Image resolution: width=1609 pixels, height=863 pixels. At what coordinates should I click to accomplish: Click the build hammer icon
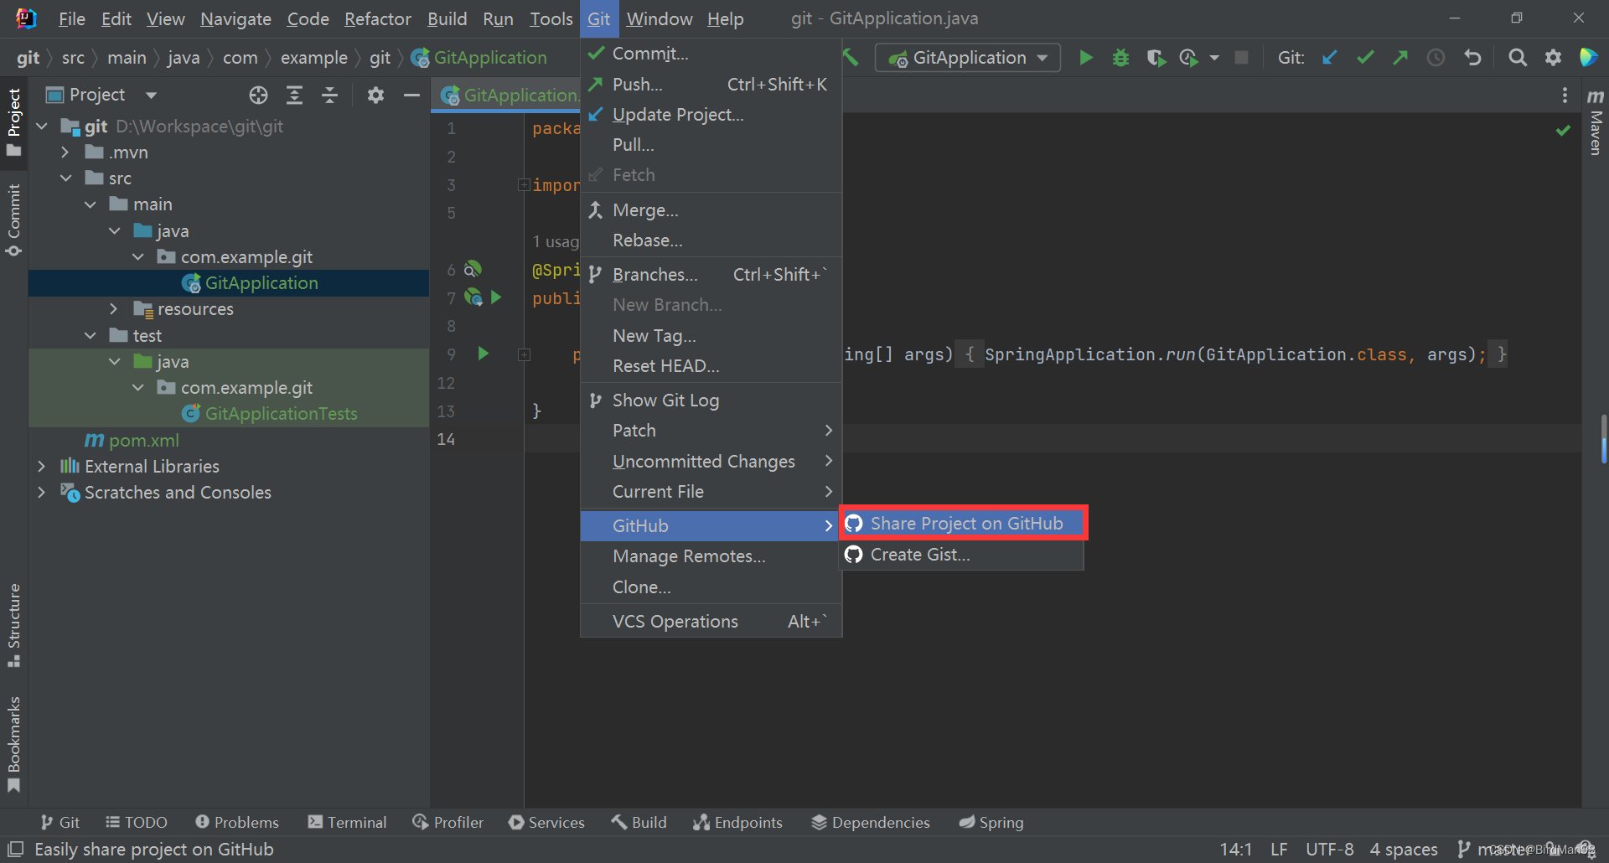[x=851, y=58]
